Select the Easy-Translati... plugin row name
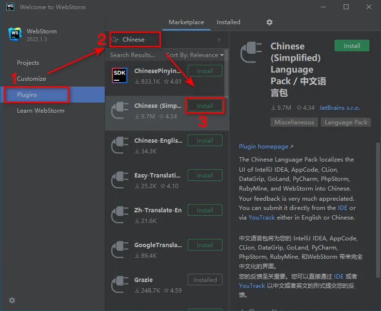The width and height of the screenshot is (381, 311). pos(157,175)
